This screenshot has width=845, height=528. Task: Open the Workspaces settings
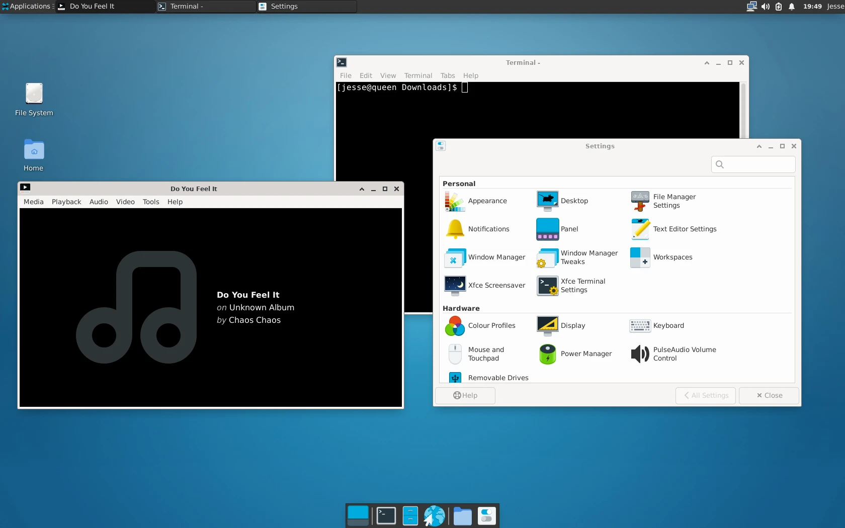point(640,257)
